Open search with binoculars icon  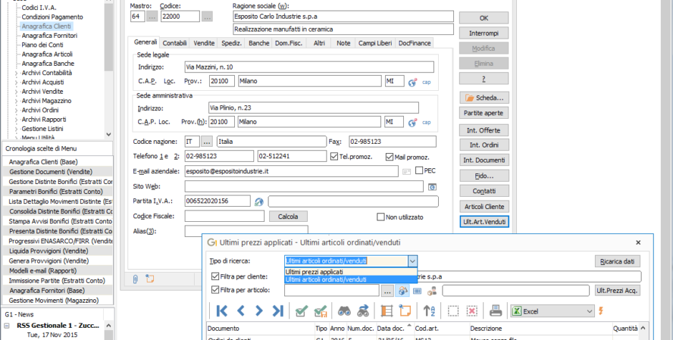tap(344, 311)
